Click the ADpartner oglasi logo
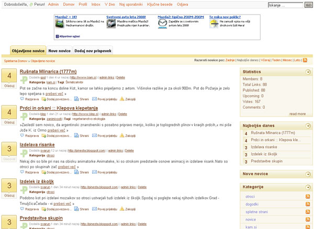Viewport: 314px width, 229px height. [68, 37]
